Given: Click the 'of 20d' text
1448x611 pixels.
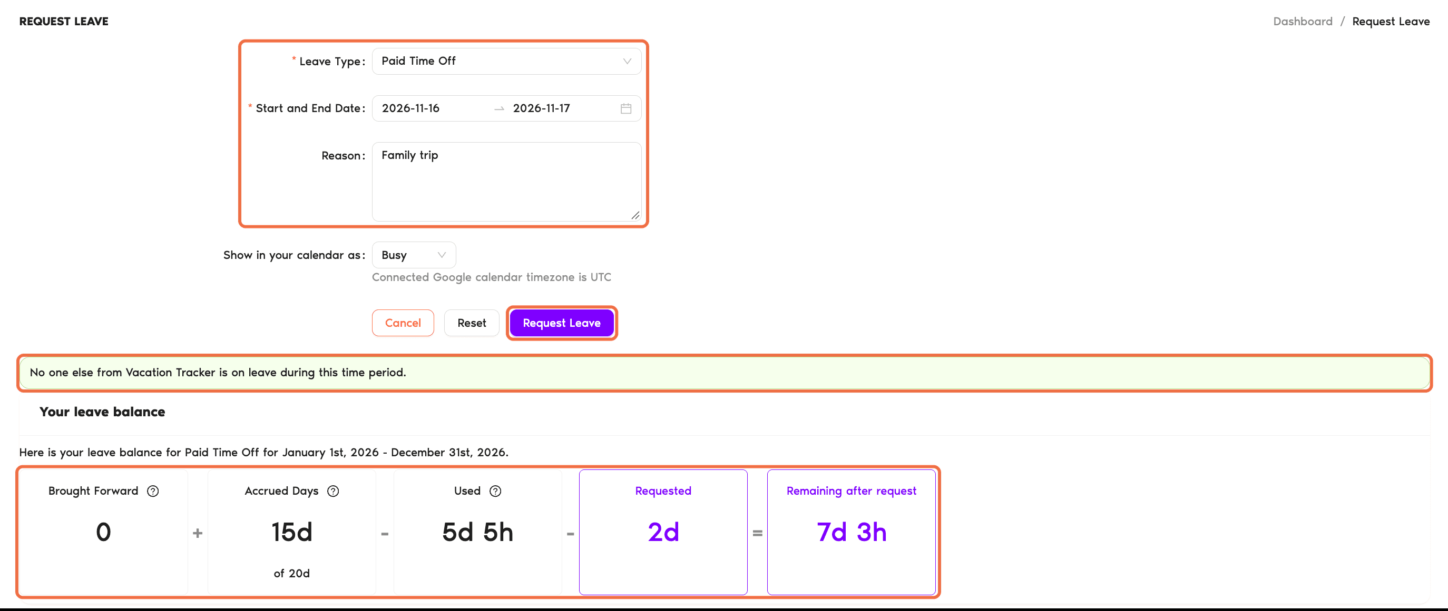Looking at the screenshot, I should point(292,574).
